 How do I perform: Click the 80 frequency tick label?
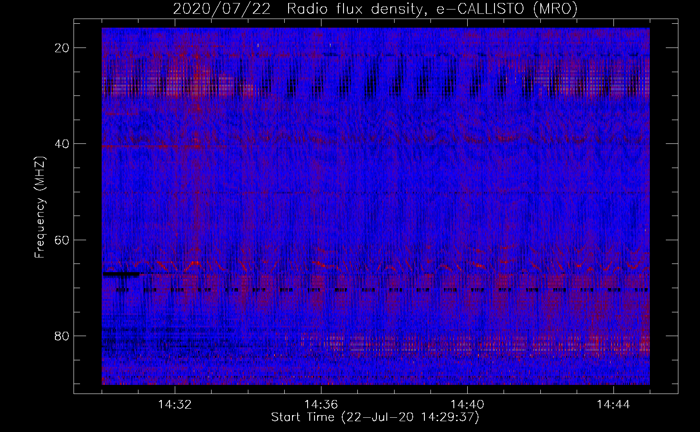pos(62,336)
